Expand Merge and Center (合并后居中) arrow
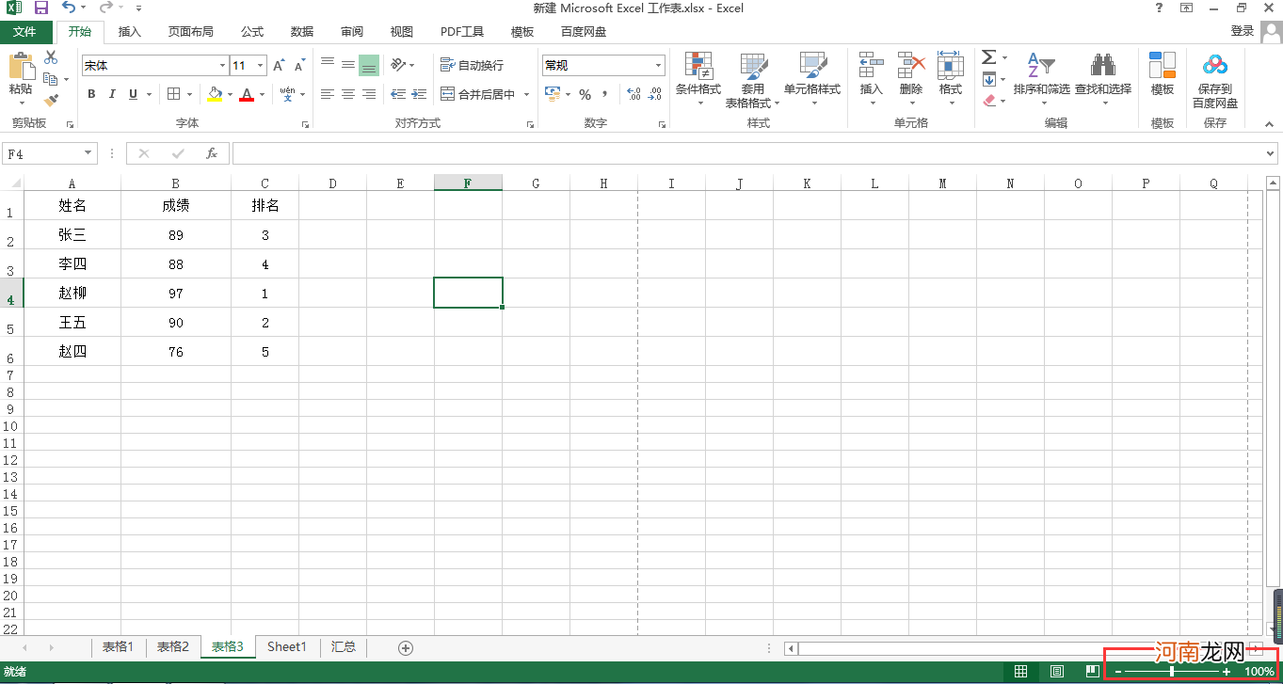This screenshot has height=684, width=1283. pos(527,94)
